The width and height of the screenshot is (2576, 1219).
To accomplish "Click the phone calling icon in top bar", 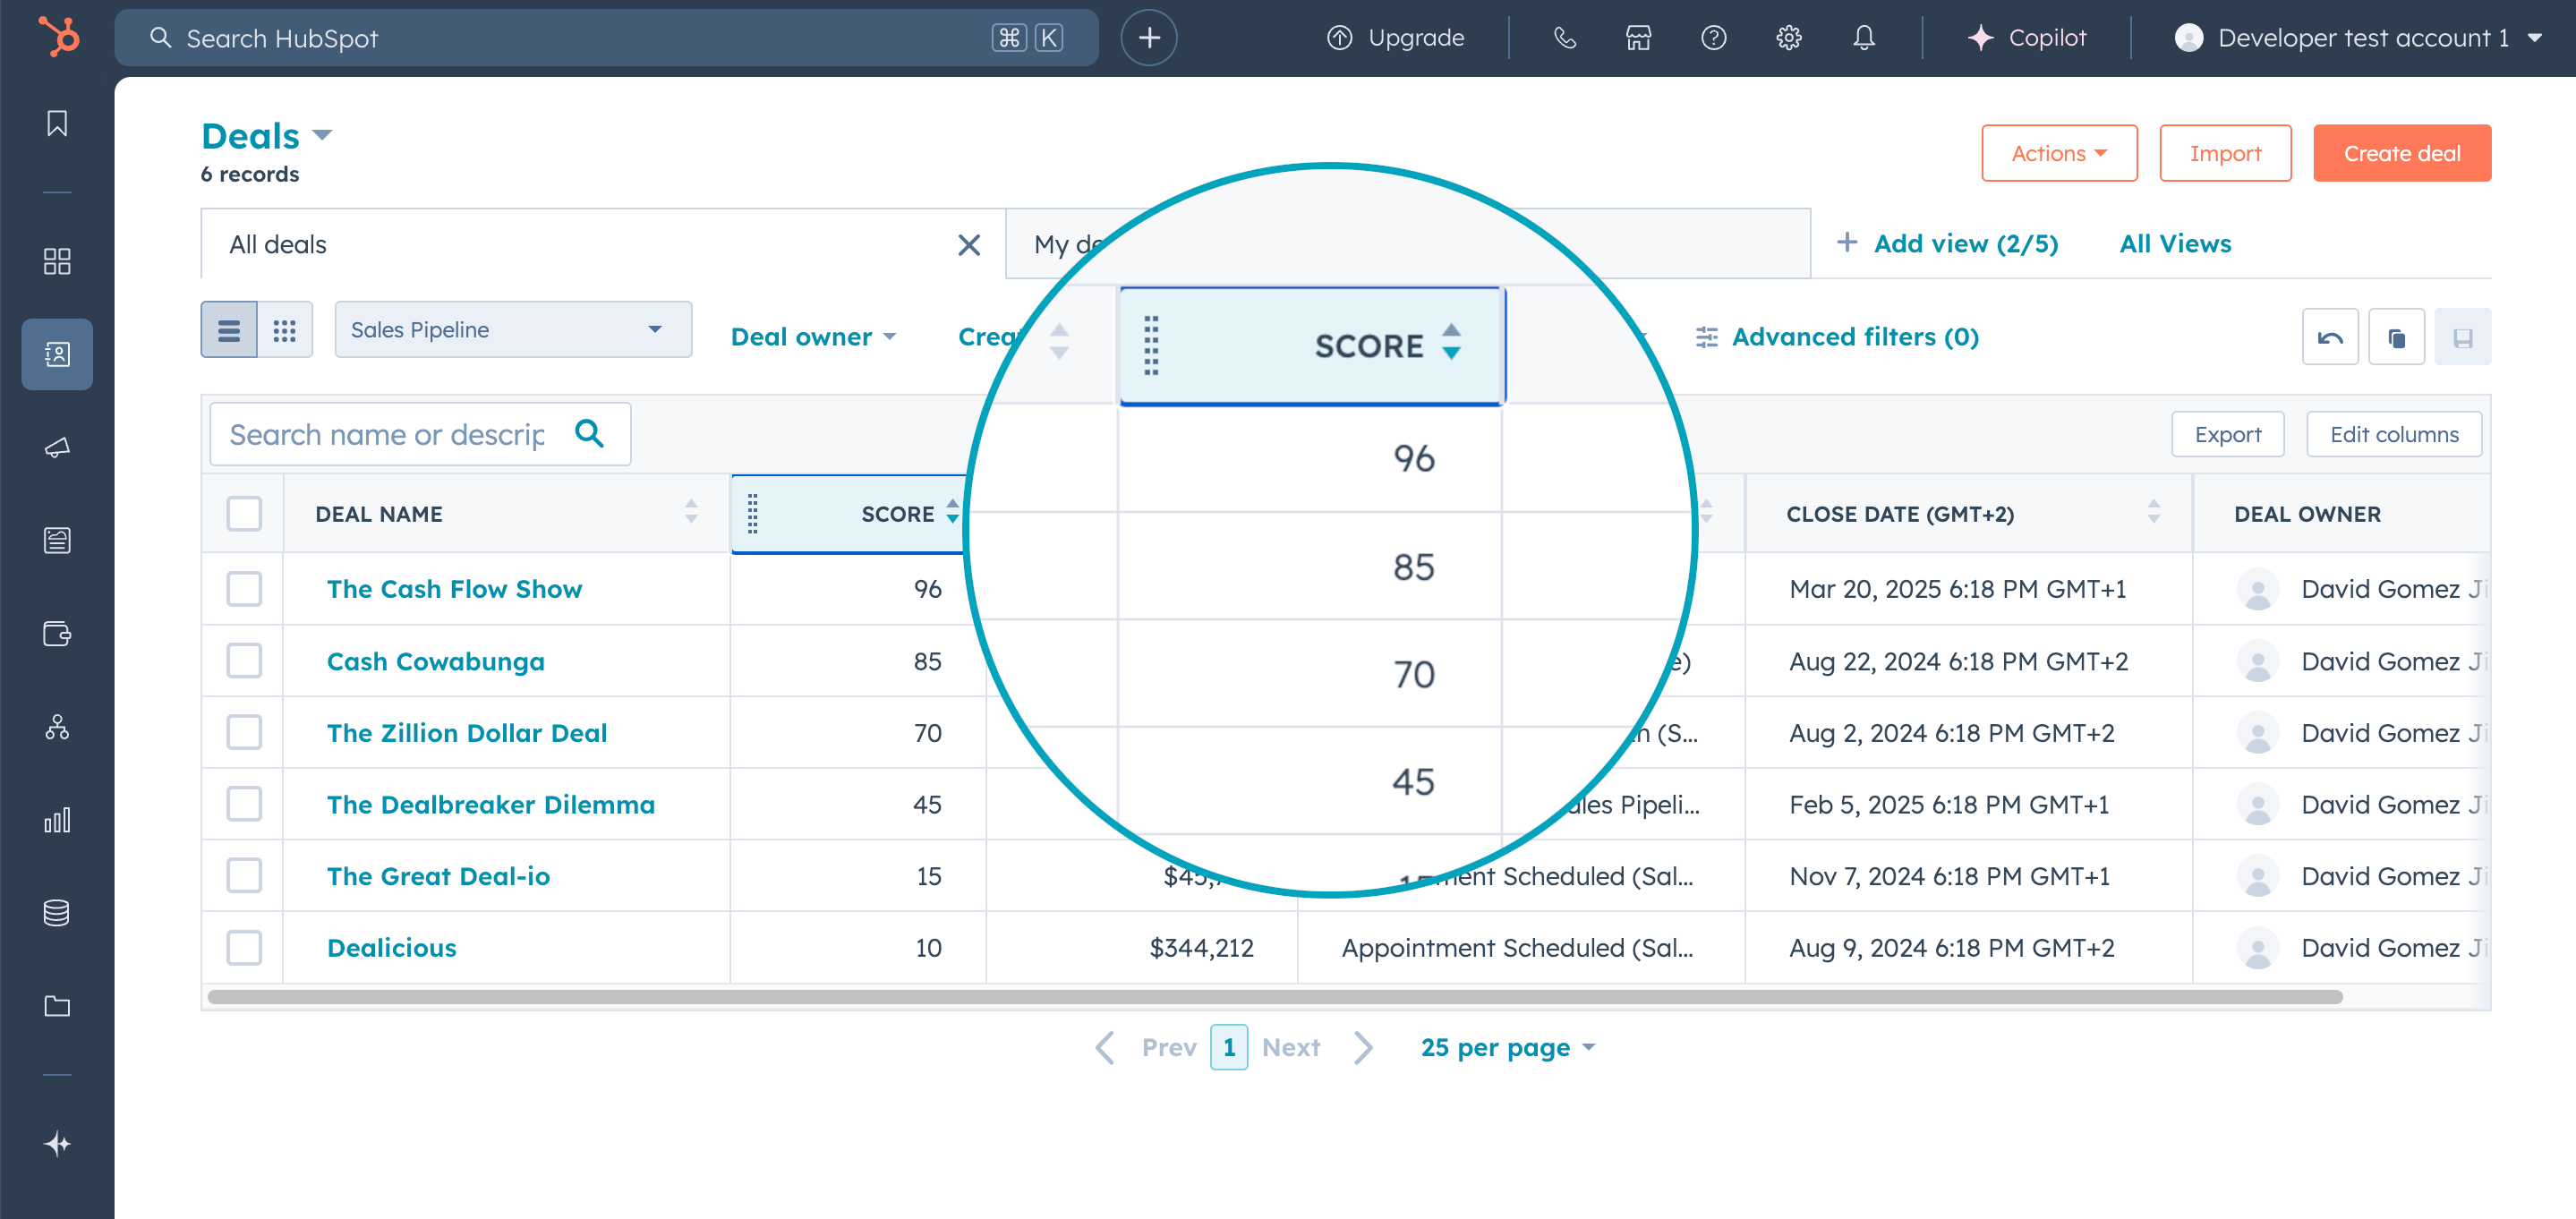I will (x=1565, y=38).
